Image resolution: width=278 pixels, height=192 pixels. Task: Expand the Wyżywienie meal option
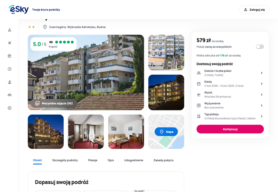coord(230,106)
